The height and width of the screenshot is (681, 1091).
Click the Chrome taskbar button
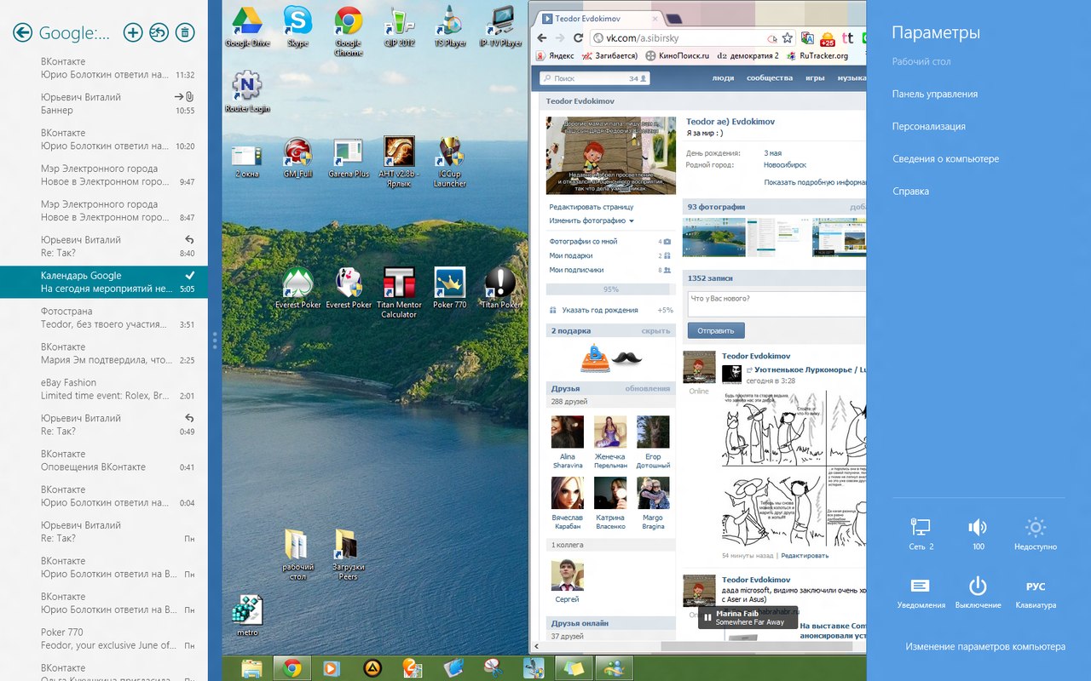(x=292, y=668)
